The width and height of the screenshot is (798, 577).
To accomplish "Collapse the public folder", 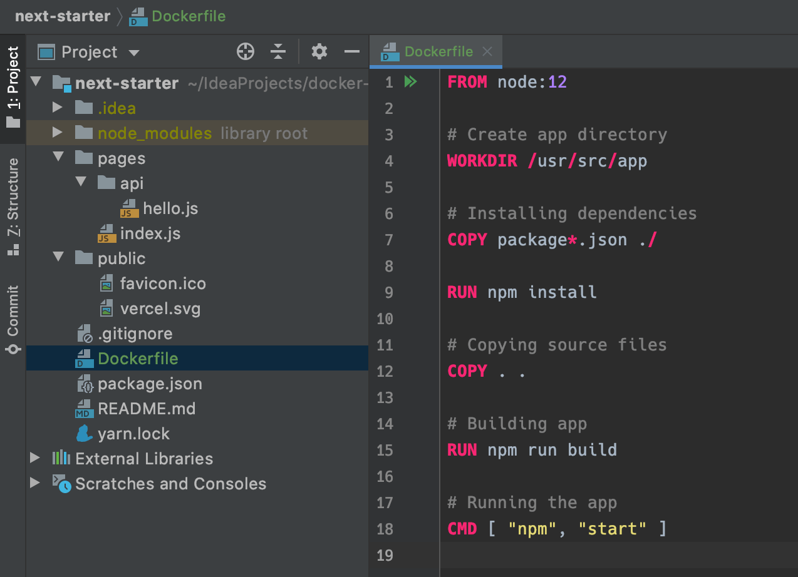I will pyautogui.click(x=58, y=258).
